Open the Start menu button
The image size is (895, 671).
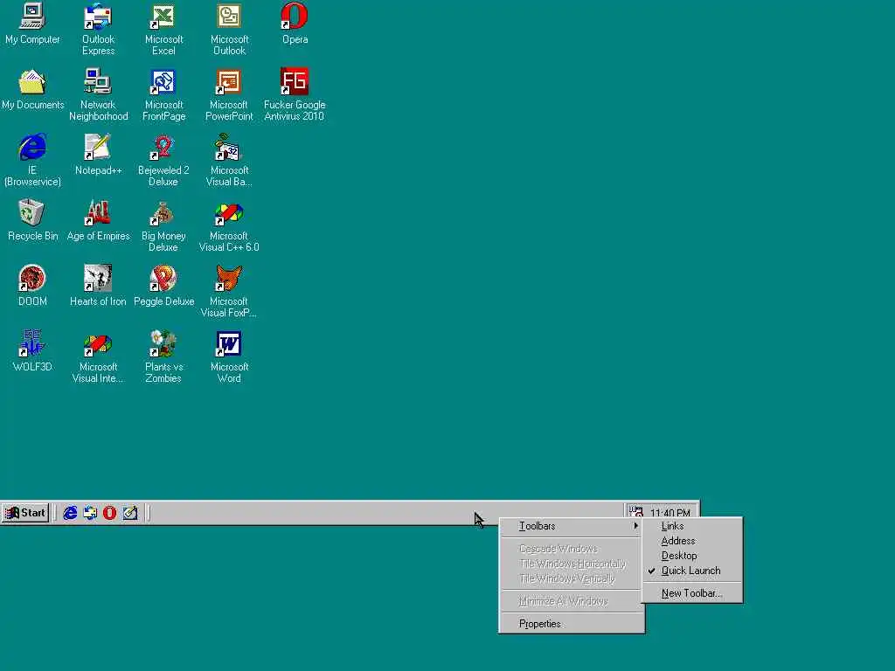click(25, 513)
